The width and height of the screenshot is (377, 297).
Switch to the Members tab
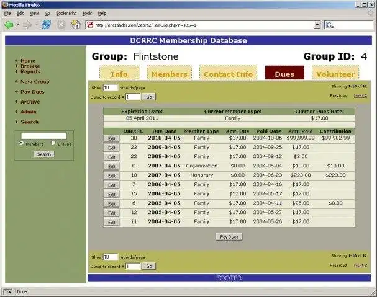pyautogui.click(x=170, y=73)
